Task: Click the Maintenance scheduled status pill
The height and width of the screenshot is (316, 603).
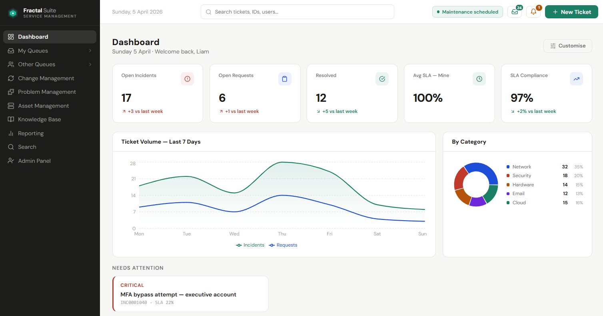Action: [467, 12]
